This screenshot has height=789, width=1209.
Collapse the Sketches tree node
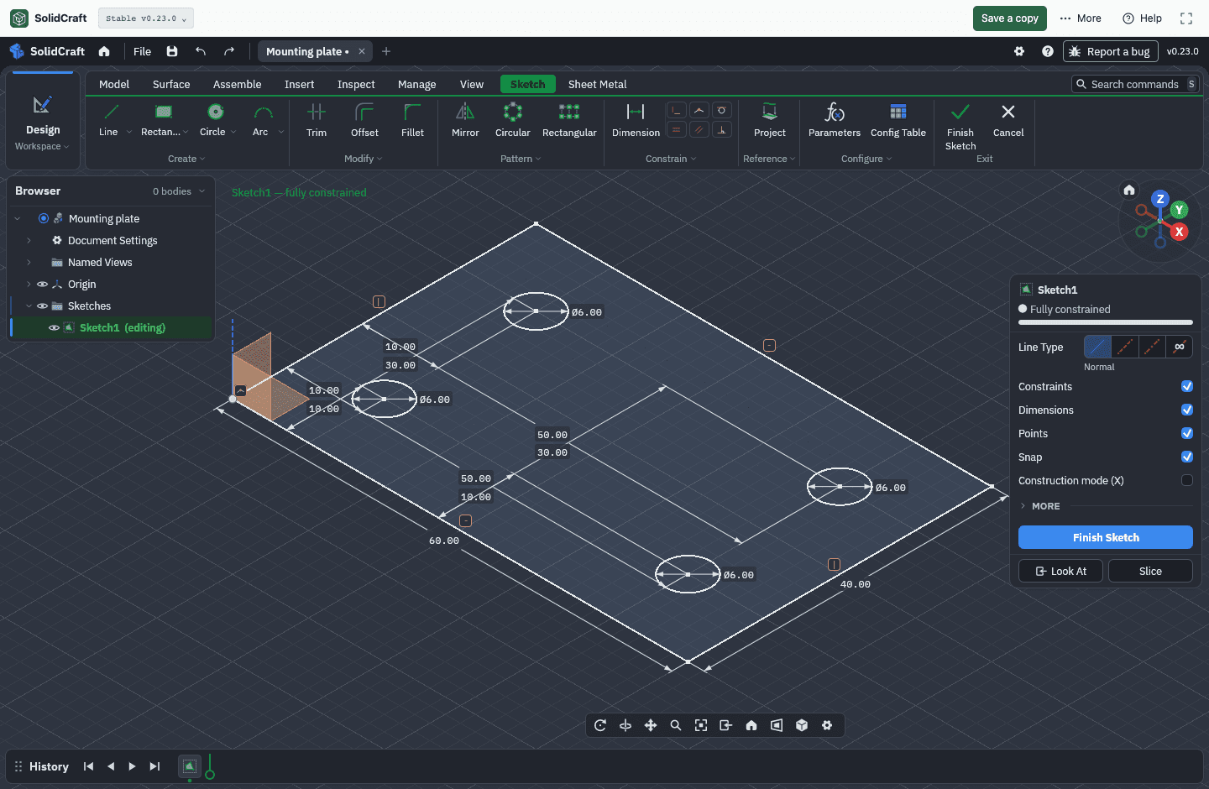(x=29, y=306)
